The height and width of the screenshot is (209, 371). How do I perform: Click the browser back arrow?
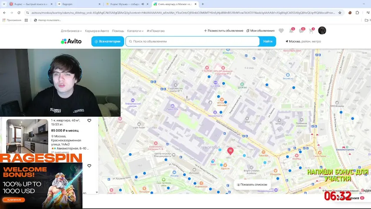coord(4,13)
